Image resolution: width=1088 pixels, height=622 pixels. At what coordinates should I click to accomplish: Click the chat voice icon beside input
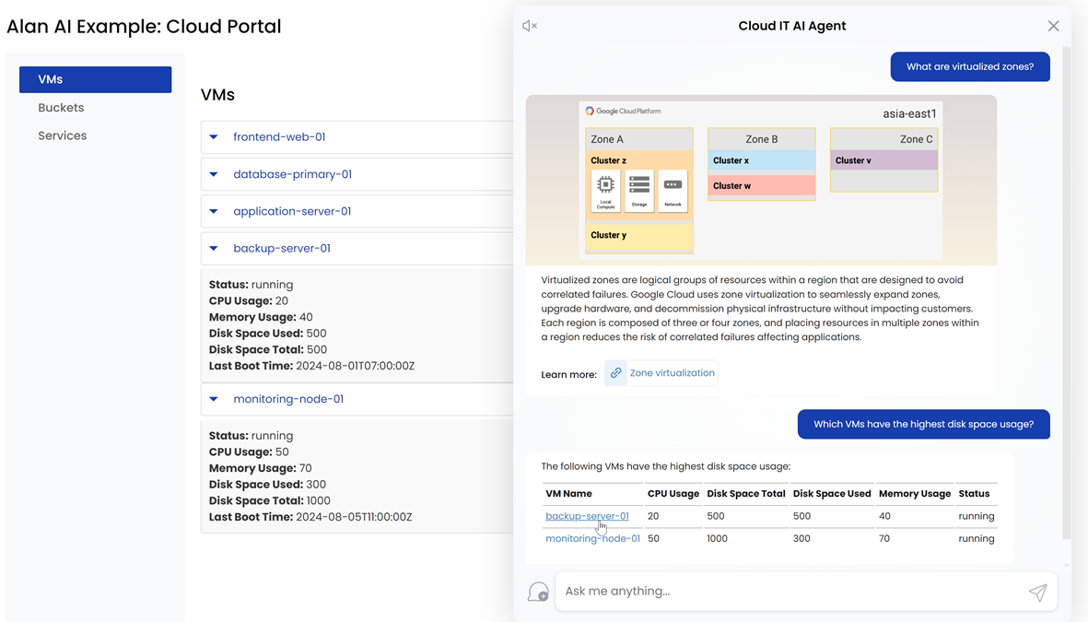click(538, 592)
